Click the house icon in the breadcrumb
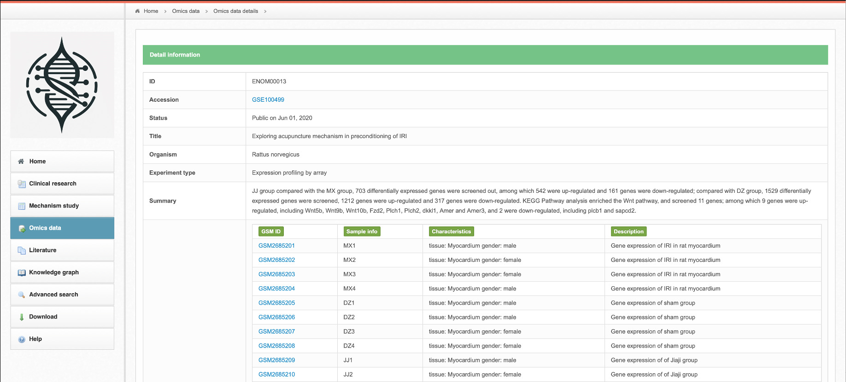The height and width of the screenshot is (382, 846). (137, 11)
